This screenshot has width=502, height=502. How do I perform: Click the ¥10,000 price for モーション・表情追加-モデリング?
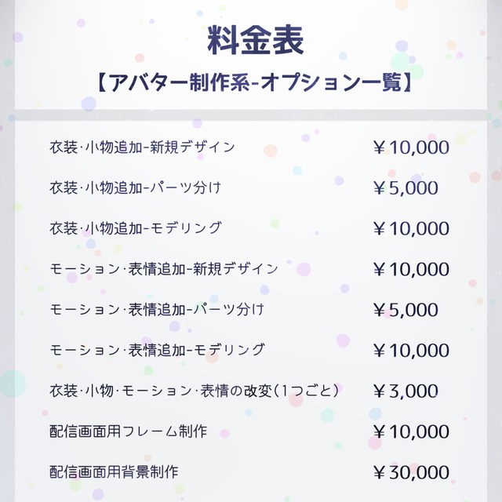click(x=411, y=351)
